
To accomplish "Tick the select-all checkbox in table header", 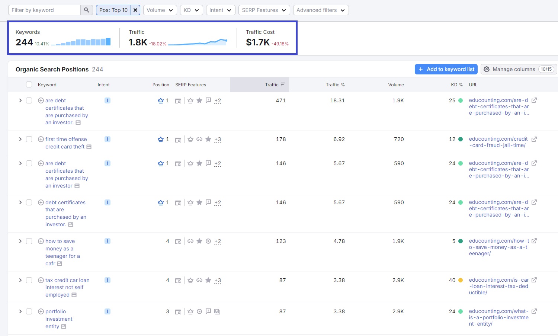I will tap(29, 85).
